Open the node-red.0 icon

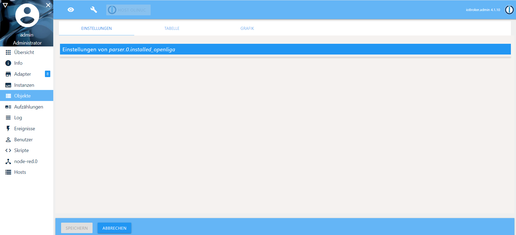8,161
